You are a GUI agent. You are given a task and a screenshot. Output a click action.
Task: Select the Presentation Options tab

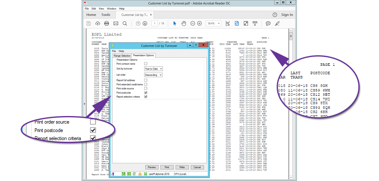(143, 56)
